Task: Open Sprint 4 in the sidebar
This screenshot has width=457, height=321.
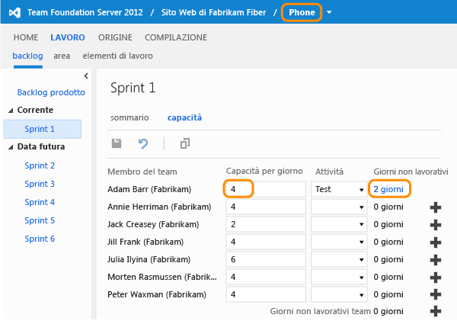Action: tap(40, 202)
